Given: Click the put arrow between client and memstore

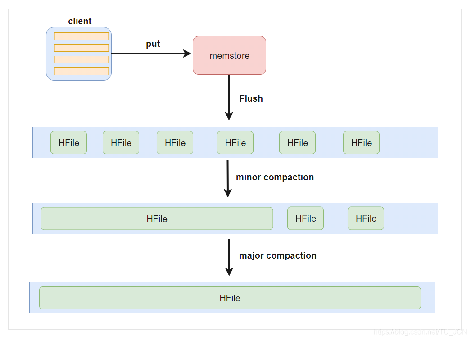Looking at the screenshot, I should pos(151,53).
